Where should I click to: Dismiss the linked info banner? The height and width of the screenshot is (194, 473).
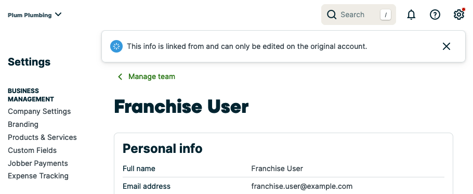pyautogui.click(x=446, y=46)
